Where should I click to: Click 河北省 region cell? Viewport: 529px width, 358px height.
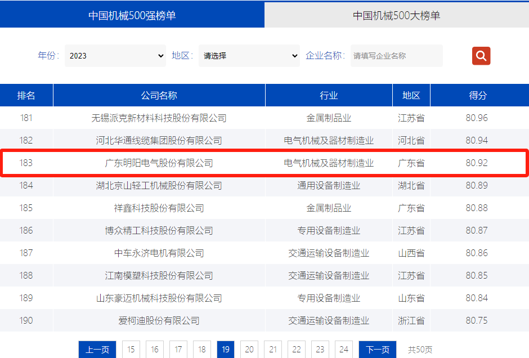click(x=411, y=140)
